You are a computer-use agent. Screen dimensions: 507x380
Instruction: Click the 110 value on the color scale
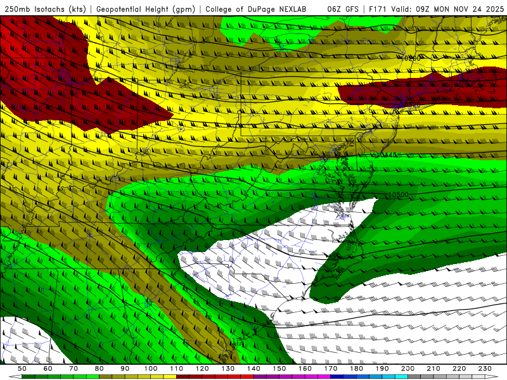click(176, 369)
